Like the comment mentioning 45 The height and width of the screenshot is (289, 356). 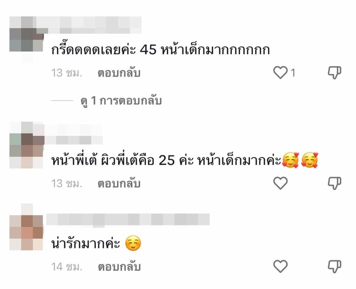280,73
